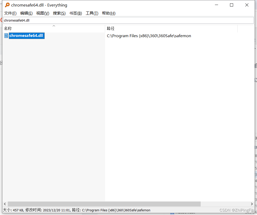Sort by the 路径 column header

pyautogui.click(x=171, y=29)
